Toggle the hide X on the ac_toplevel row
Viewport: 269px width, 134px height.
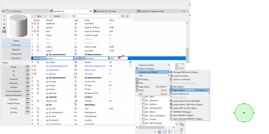[35, 74]
